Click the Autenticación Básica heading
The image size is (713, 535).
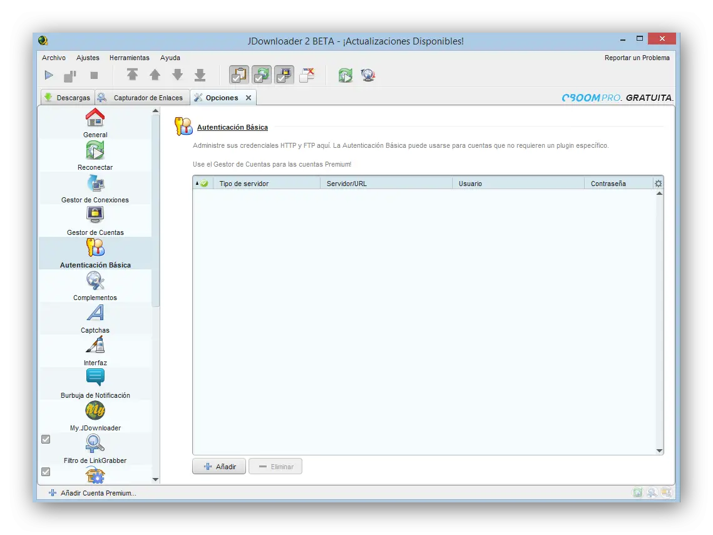[232, 127]
